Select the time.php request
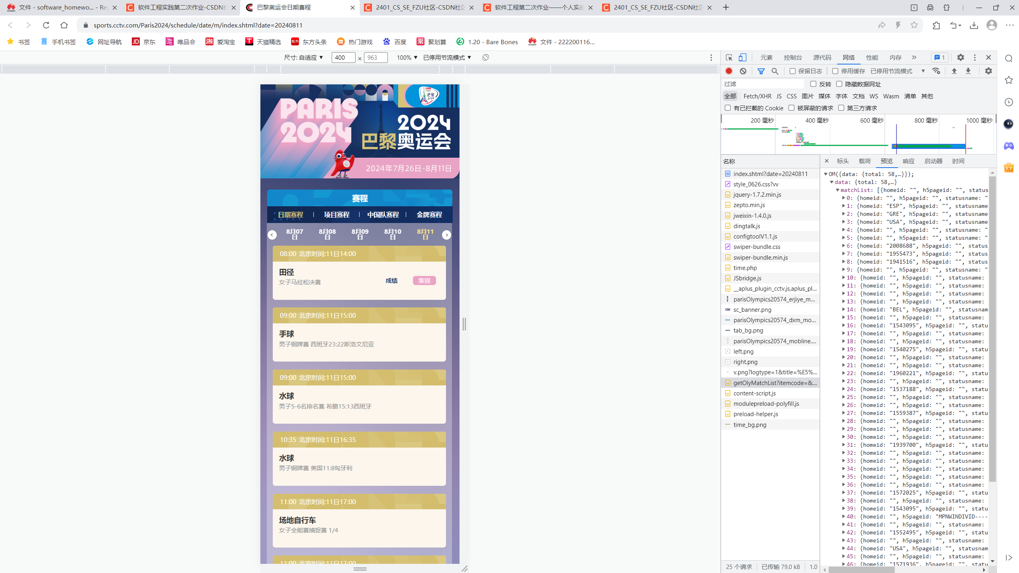 click(770, 268)
